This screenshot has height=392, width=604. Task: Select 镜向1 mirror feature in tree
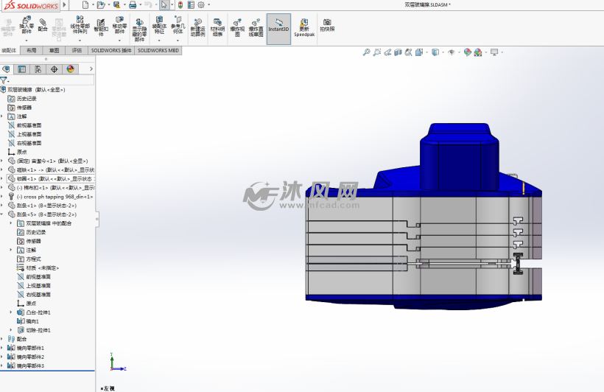(28, 321)
